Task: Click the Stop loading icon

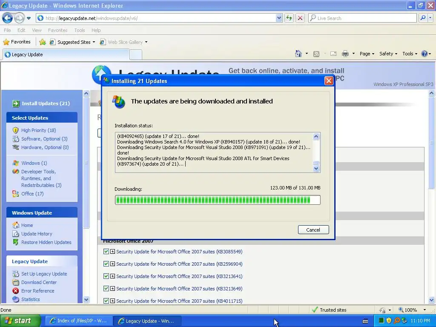Action: point(300,18)
